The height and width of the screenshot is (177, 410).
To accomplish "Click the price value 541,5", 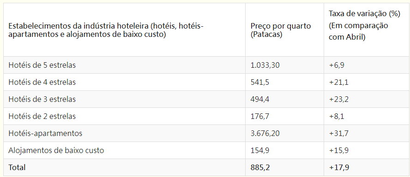I will 260,82.
